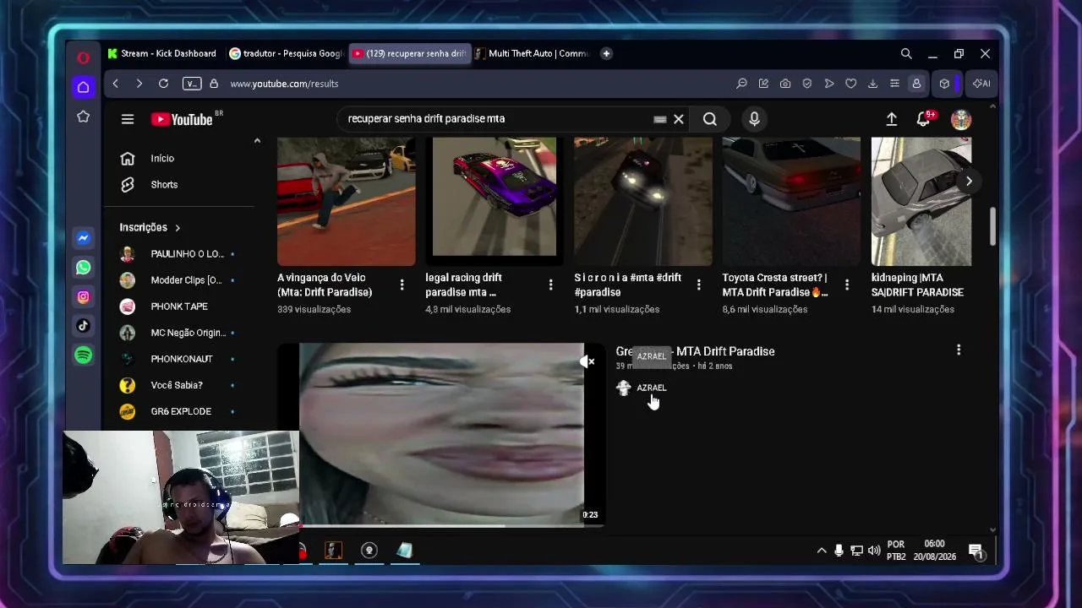Open Toyota Cresta street short thumbnail
Image resolution: width=1082 pixels, height=608 pixels.
tap(791, 202)
